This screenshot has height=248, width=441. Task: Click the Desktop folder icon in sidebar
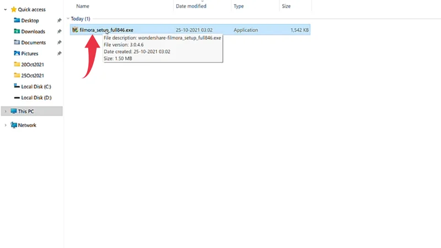pos(17,20)
